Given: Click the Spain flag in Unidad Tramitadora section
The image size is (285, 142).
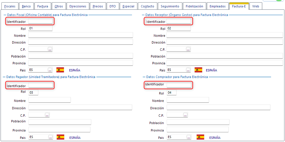Looking at the screenshot, I should click(60, 137).
